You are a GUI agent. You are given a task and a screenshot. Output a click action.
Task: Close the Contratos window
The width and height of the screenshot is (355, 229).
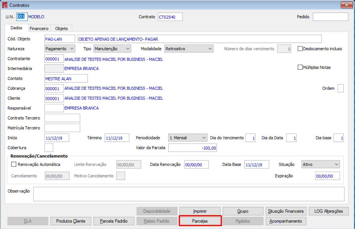346,5
